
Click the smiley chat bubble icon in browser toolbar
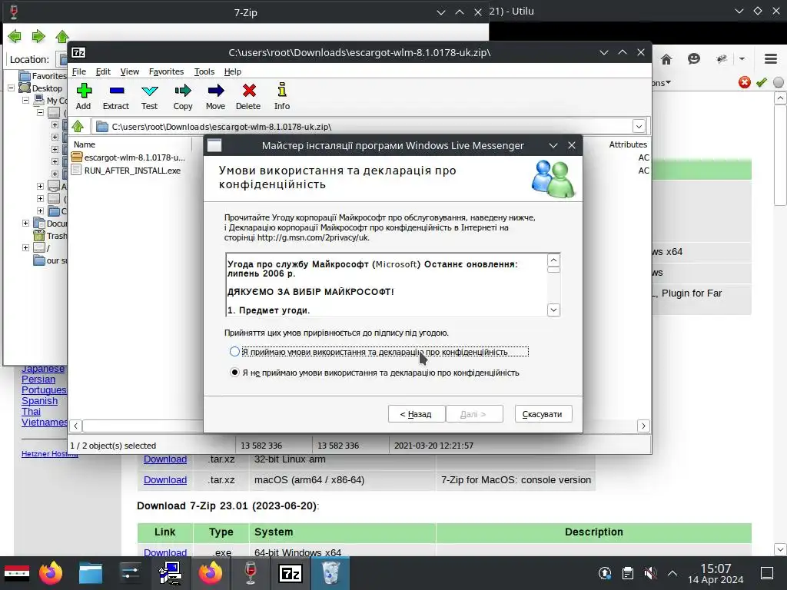click(x=694, y=59)
